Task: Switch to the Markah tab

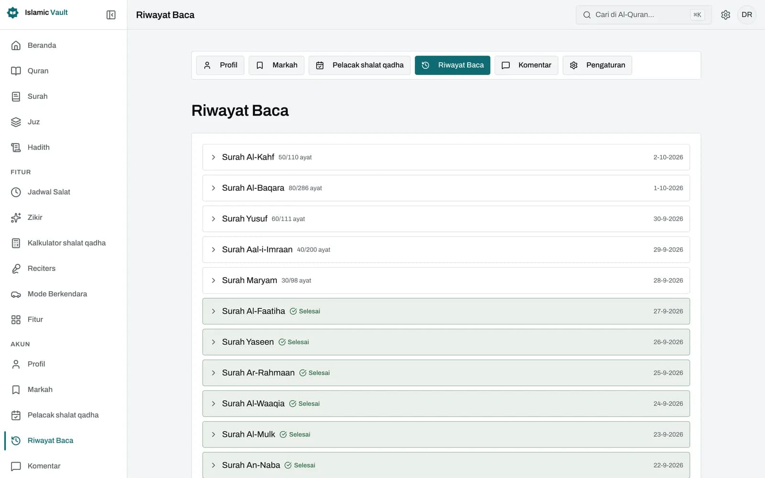Action: pyautogui.click(x=276, y=65)
